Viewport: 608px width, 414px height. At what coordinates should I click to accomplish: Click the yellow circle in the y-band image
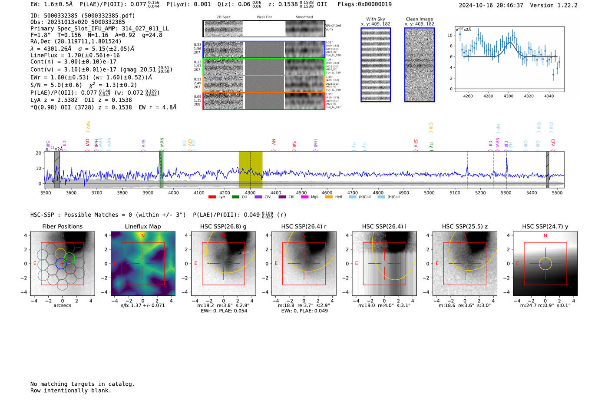click(545, 263)
